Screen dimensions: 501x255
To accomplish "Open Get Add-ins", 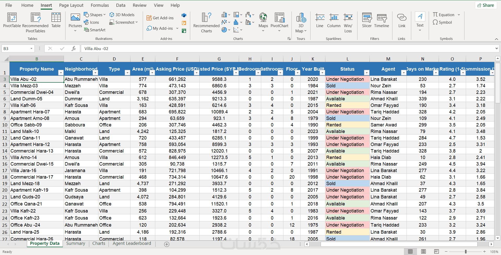I will tap(160, 18).
